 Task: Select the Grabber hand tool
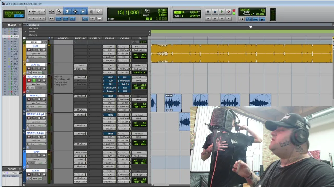[83, 11]
